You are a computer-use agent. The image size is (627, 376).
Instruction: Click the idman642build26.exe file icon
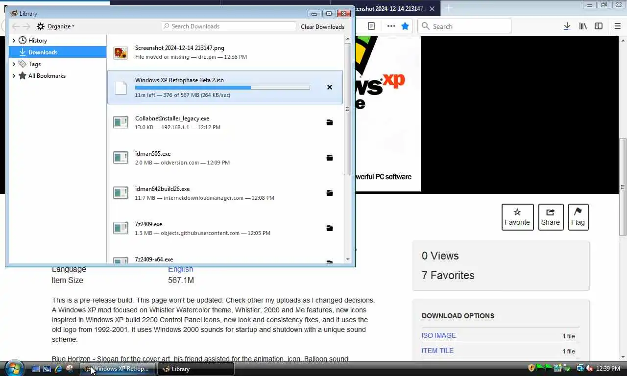click(x=121, y=193)
